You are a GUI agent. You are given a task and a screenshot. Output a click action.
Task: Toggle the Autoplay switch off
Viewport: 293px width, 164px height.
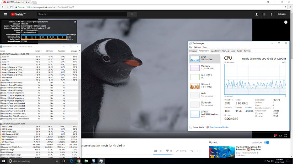click(x=266, y=143)
